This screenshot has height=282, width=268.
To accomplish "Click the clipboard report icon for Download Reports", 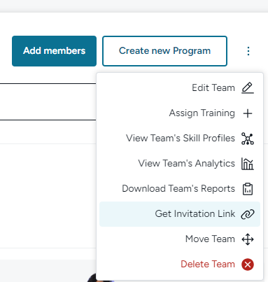I will click(248, 189).
